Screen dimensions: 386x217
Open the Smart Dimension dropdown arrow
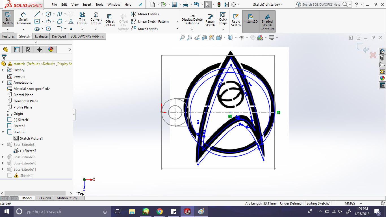coord(23,29)
